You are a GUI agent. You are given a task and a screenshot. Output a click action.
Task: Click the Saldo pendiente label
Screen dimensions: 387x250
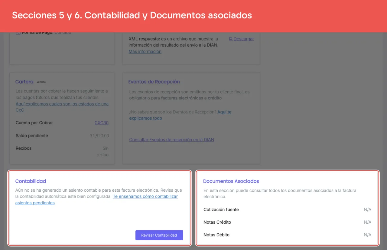click(x=32, y=136)
